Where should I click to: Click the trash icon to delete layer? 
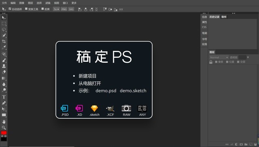click(255, 144)
